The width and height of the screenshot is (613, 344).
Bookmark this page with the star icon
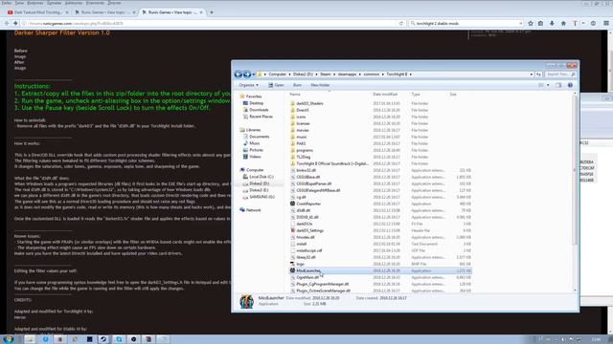tap(531, 23)
